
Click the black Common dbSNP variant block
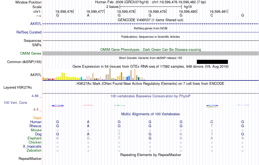212,62
